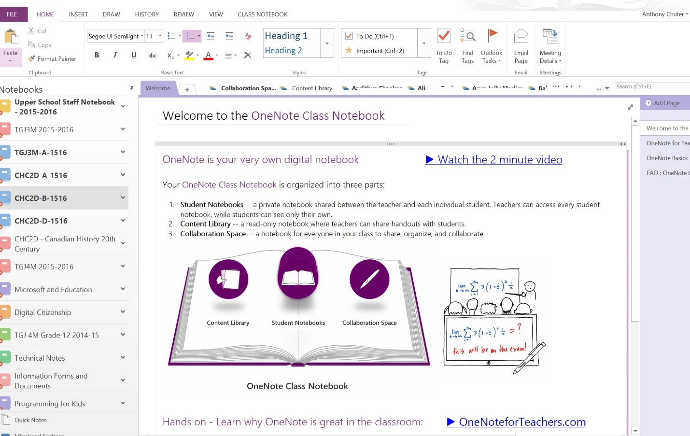Click the Email Page envelope icon
The height and width of the screenshot is (436, 690).
point(521,36)
